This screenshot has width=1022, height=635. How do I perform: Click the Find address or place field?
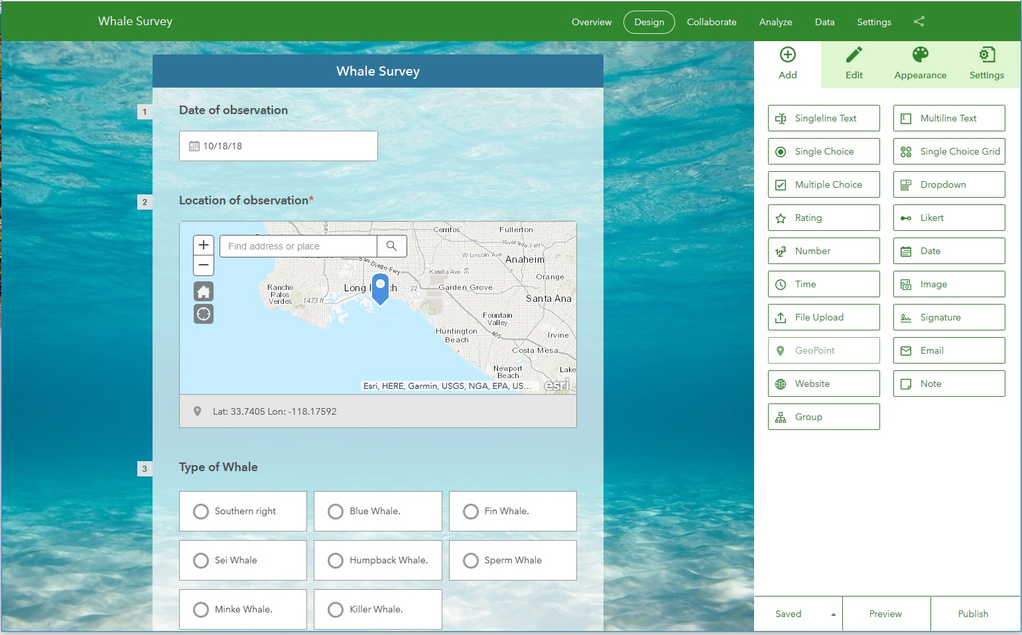[298, 246]
